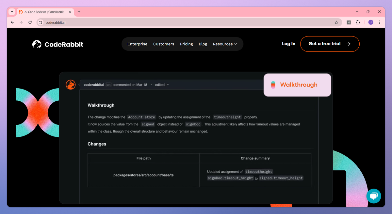Click the browser back arrow
392x214 pixels.
point(12,22)
